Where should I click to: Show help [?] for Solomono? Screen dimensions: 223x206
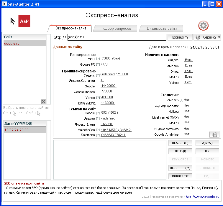coord(98,135)
